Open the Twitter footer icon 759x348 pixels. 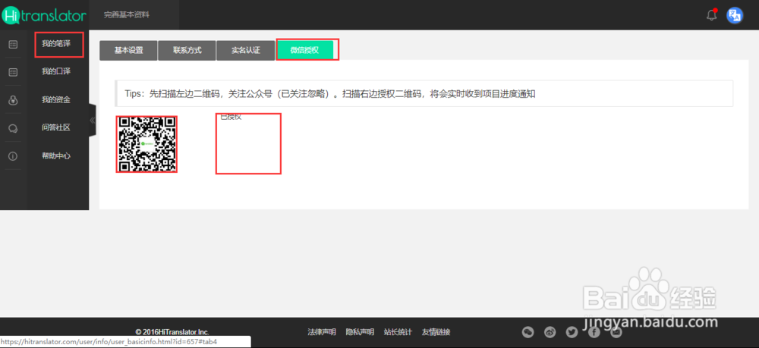[x=572, y=332]
